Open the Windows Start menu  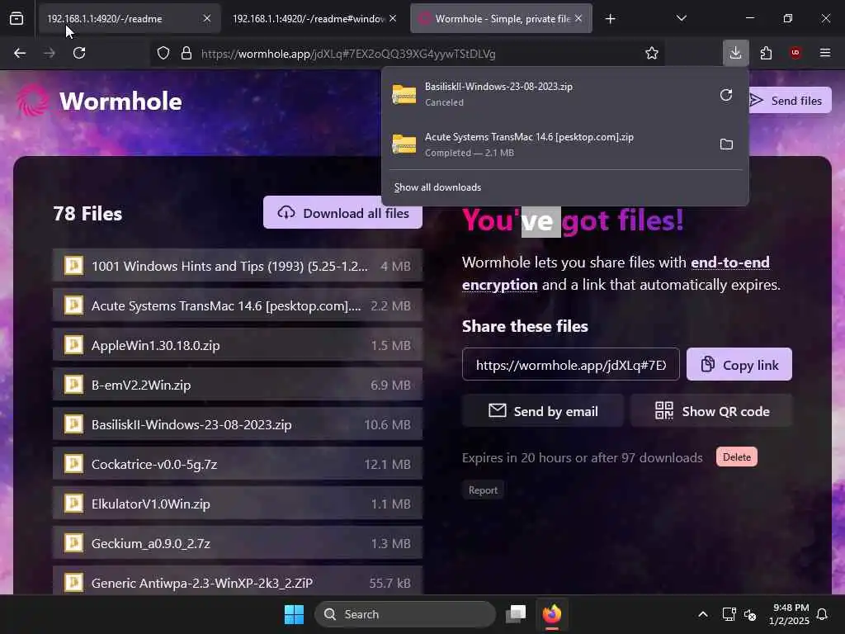(x=295, y=614)
